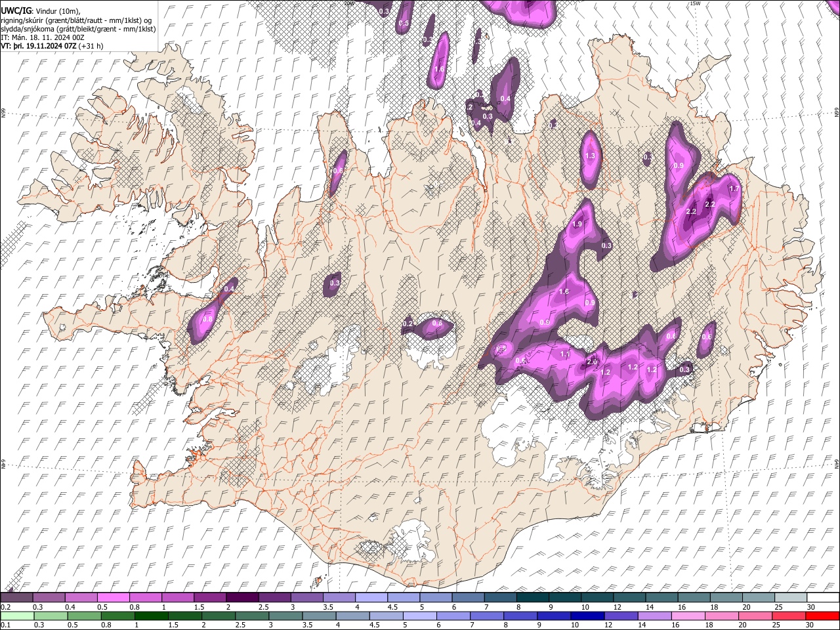Click the 30 label on the lower scale
The width and height of the screenshot is (840, 630).
tap(811, 625)
